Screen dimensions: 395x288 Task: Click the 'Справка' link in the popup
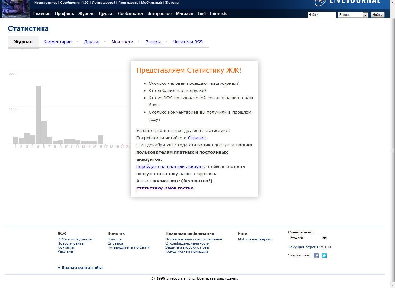point(197,138)
